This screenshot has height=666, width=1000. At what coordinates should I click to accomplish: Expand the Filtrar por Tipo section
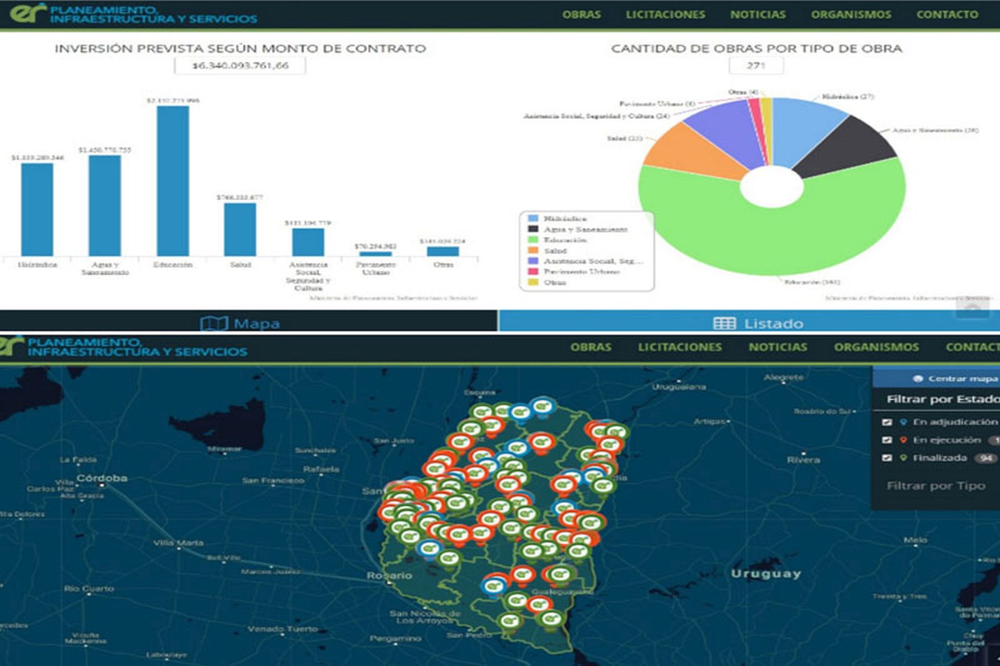[935, 486]
